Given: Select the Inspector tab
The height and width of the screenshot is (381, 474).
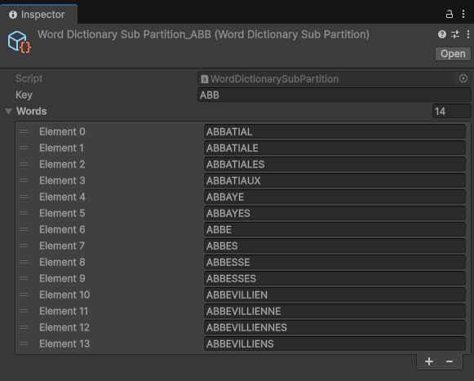Looking at the screenshot, I should pyautogui.click(x=38, y=15).
